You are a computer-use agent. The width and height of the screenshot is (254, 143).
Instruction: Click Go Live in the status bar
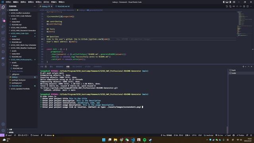219,135
